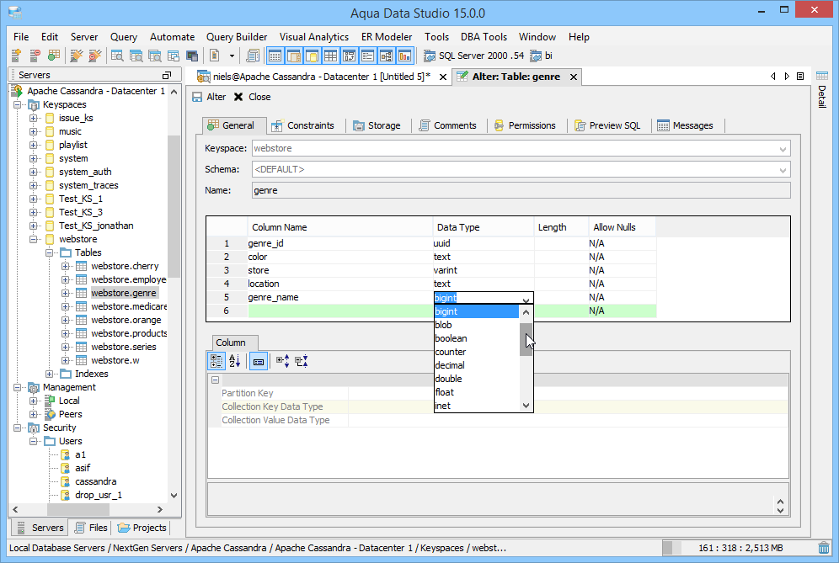Open the Keyspace combo box
Screen dimensions: 839x563
(521, 149)
